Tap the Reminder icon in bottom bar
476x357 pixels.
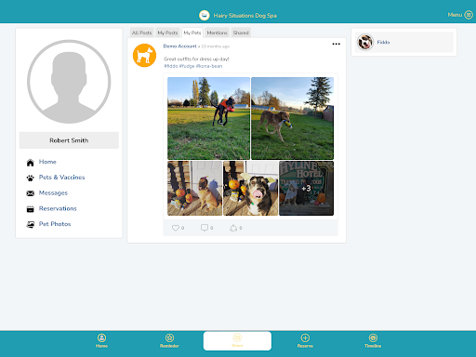[169, 337]
